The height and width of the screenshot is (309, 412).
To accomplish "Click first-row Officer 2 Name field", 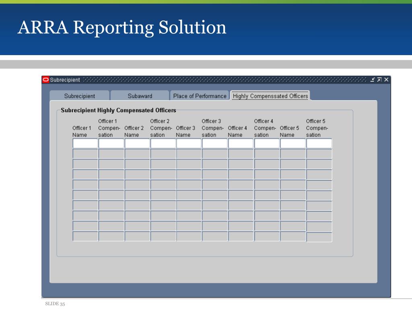I will pos(137,144).
